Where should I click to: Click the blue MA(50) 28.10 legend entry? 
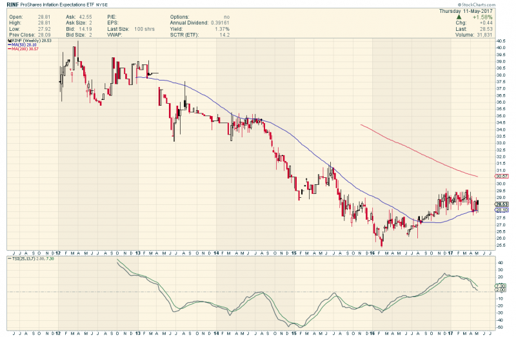click(22, 44)
